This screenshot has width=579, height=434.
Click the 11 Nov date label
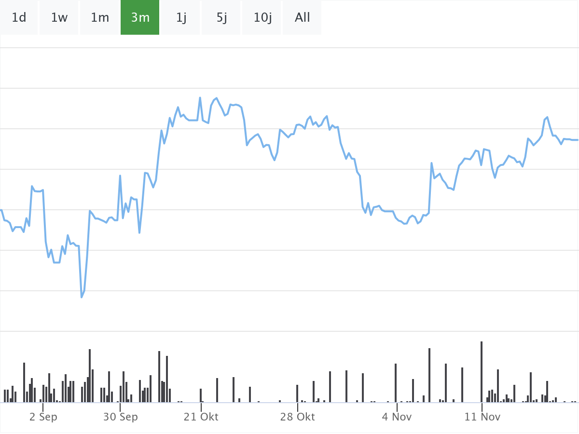[482, 417]
